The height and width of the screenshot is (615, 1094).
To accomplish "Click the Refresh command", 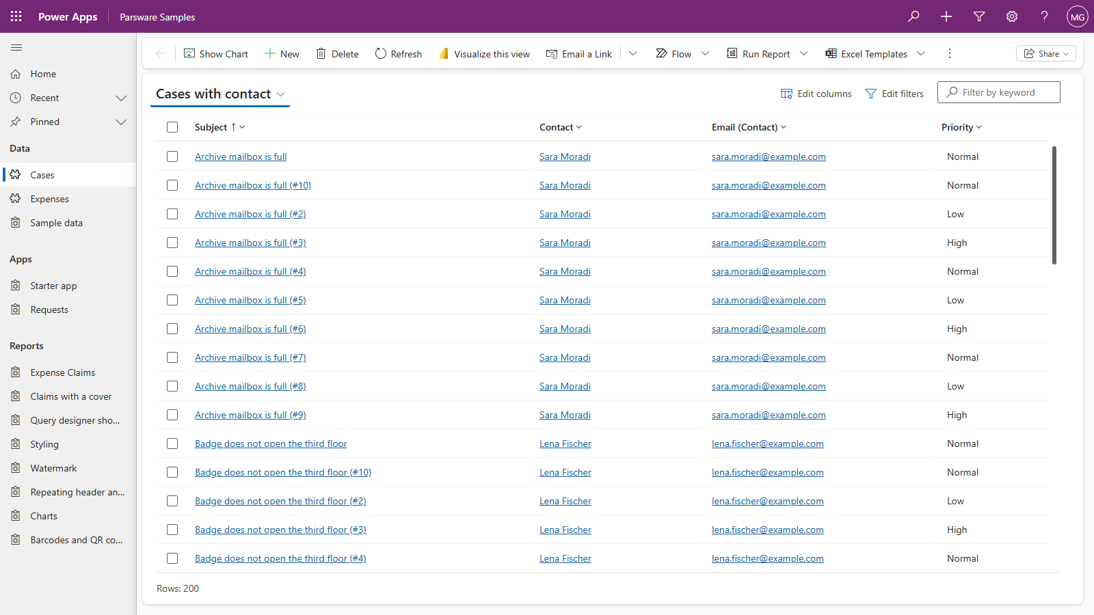I will tap(399, 53).
